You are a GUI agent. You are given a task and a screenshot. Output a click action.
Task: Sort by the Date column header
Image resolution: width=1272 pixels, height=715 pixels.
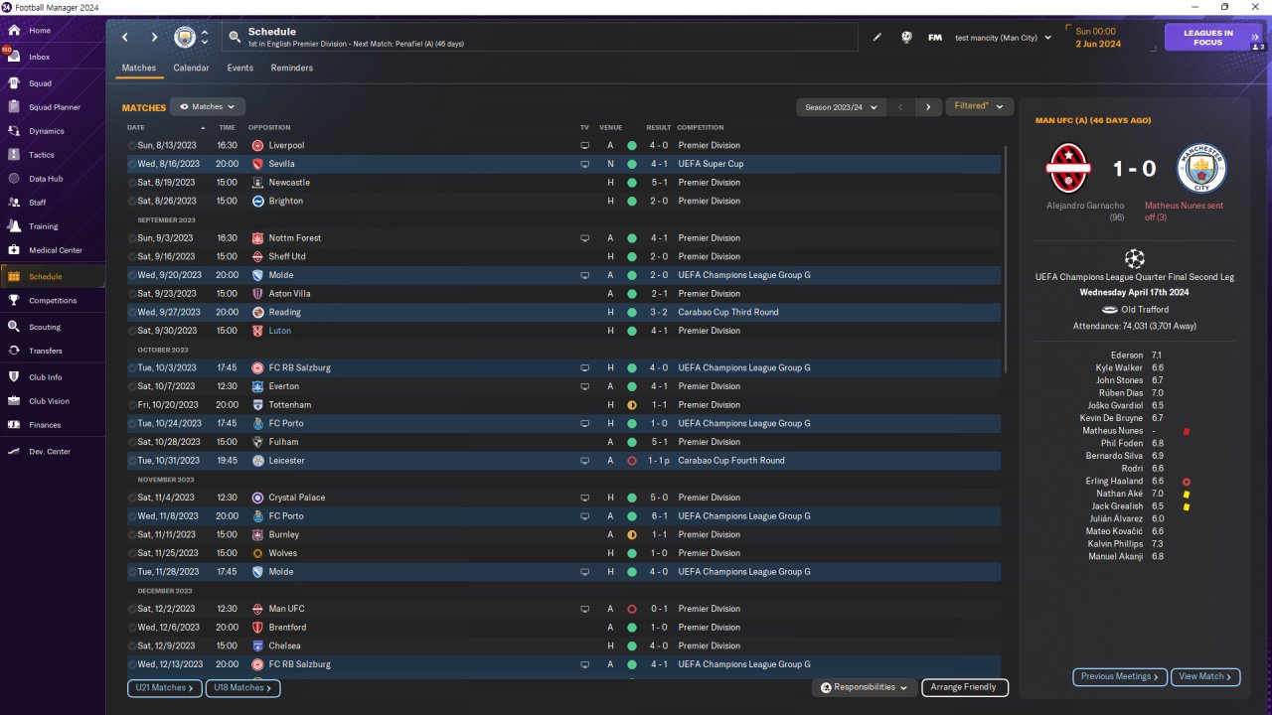(x=136, y=127)
